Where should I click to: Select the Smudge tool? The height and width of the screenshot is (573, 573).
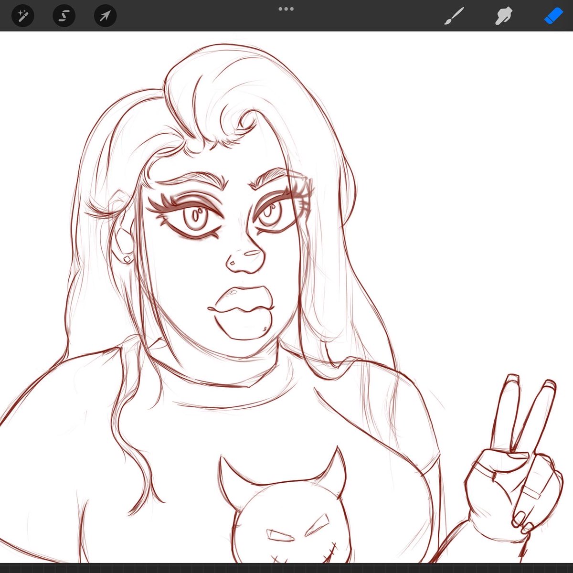point(503,16)
